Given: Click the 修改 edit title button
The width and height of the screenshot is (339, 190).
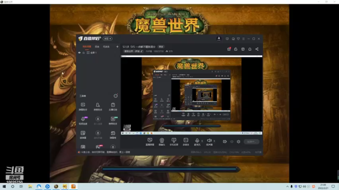Looking at the screenshot, I should pyautogui.click(x=161, y=46).
